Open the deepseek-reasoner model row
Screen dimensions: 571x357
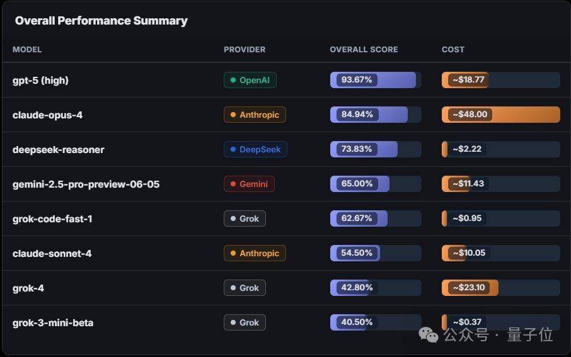point(285,149)
